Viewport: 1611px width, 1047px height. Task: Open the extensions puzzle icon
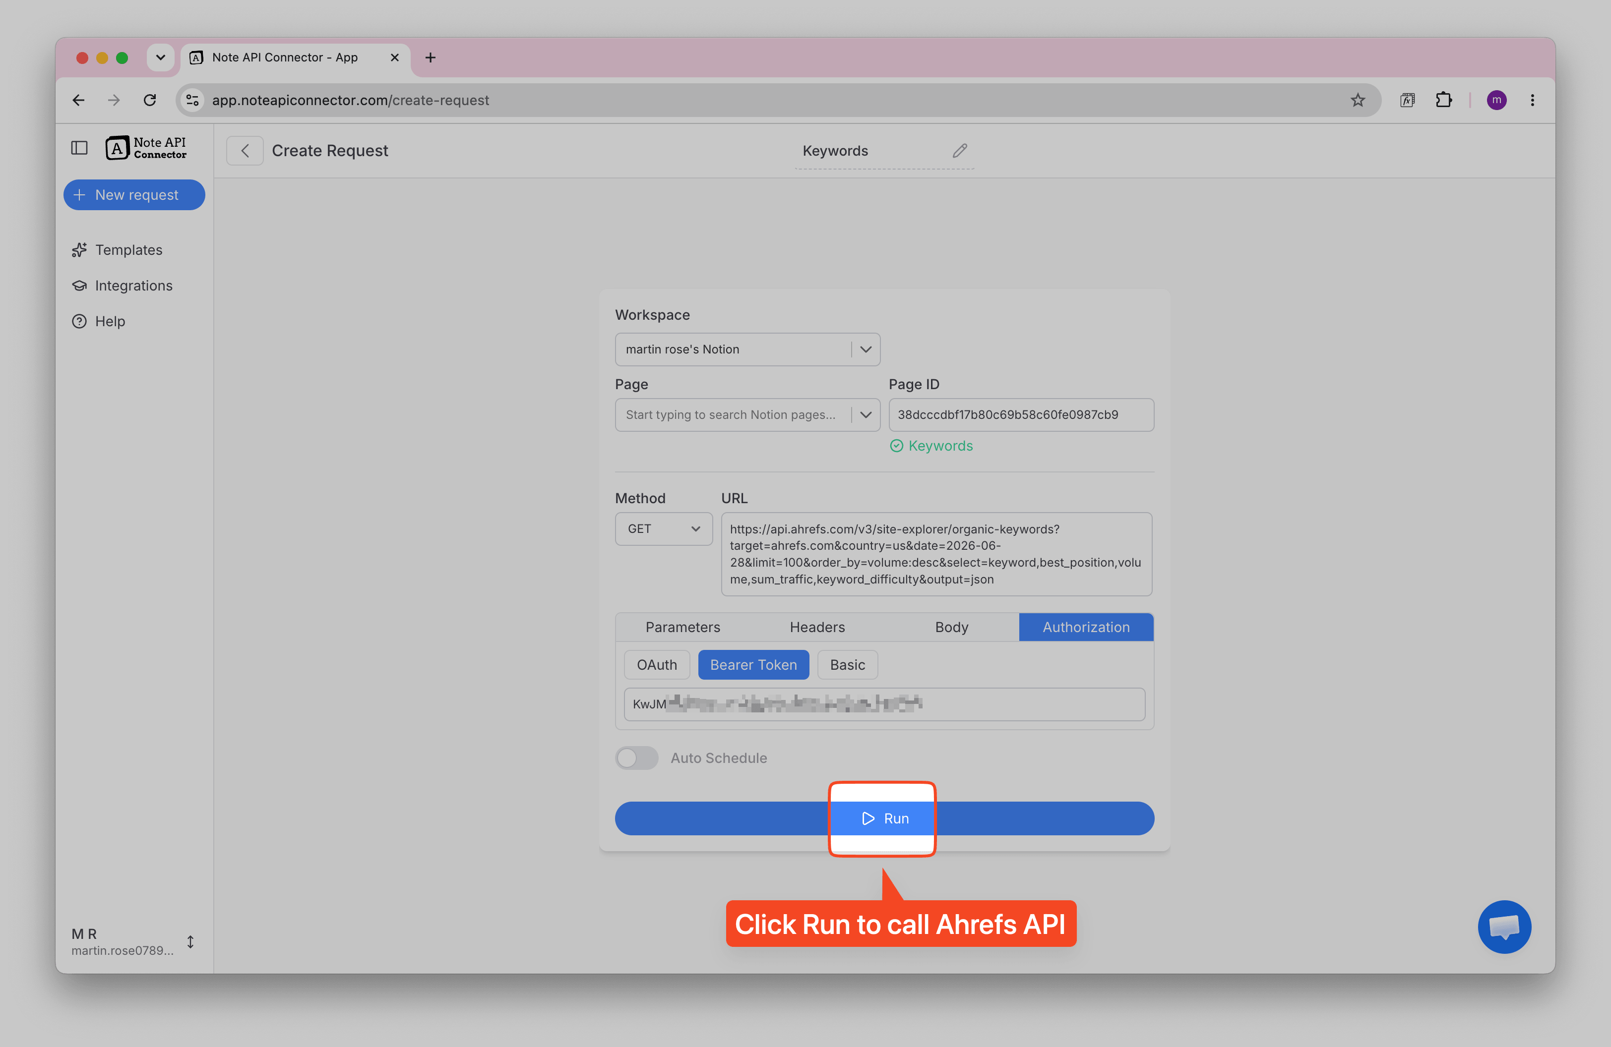pos(1444,100)
